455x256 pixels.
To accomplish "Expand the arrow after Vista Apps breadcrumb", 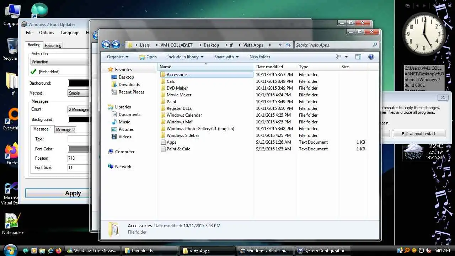I will (270, 45).
